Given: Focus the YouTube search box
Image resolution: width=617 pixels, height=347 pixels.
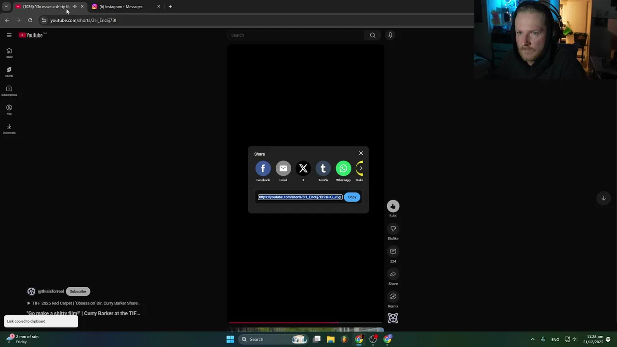Looking at the screenshot, I should tap(296, 35).
